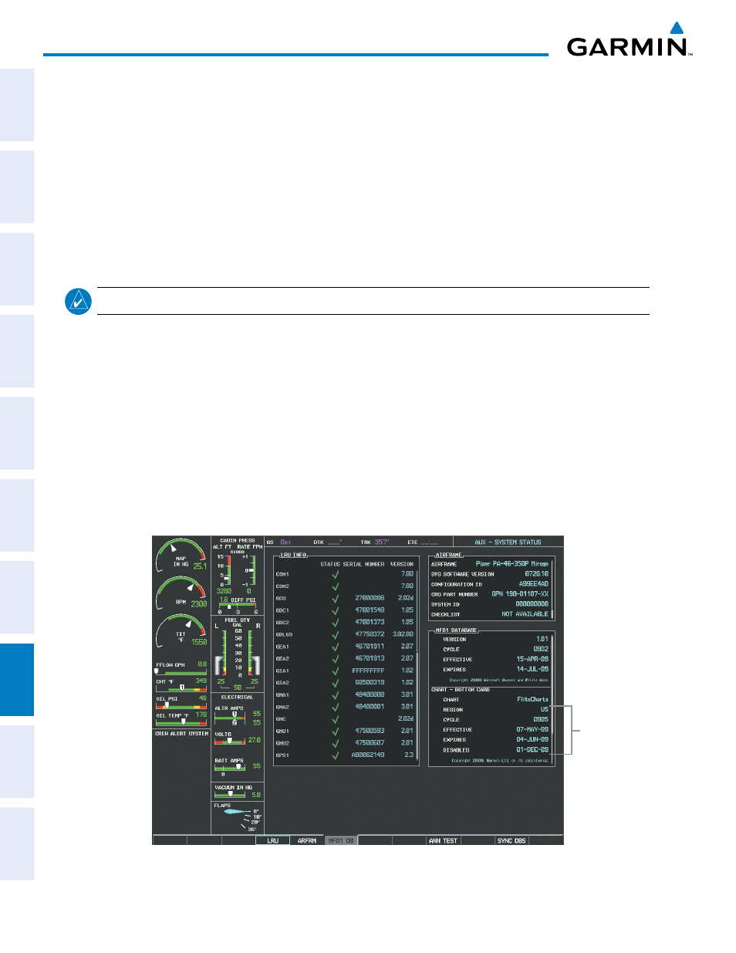
Task: Click the GMA2 status checkmark
Action: pos(336,707)
